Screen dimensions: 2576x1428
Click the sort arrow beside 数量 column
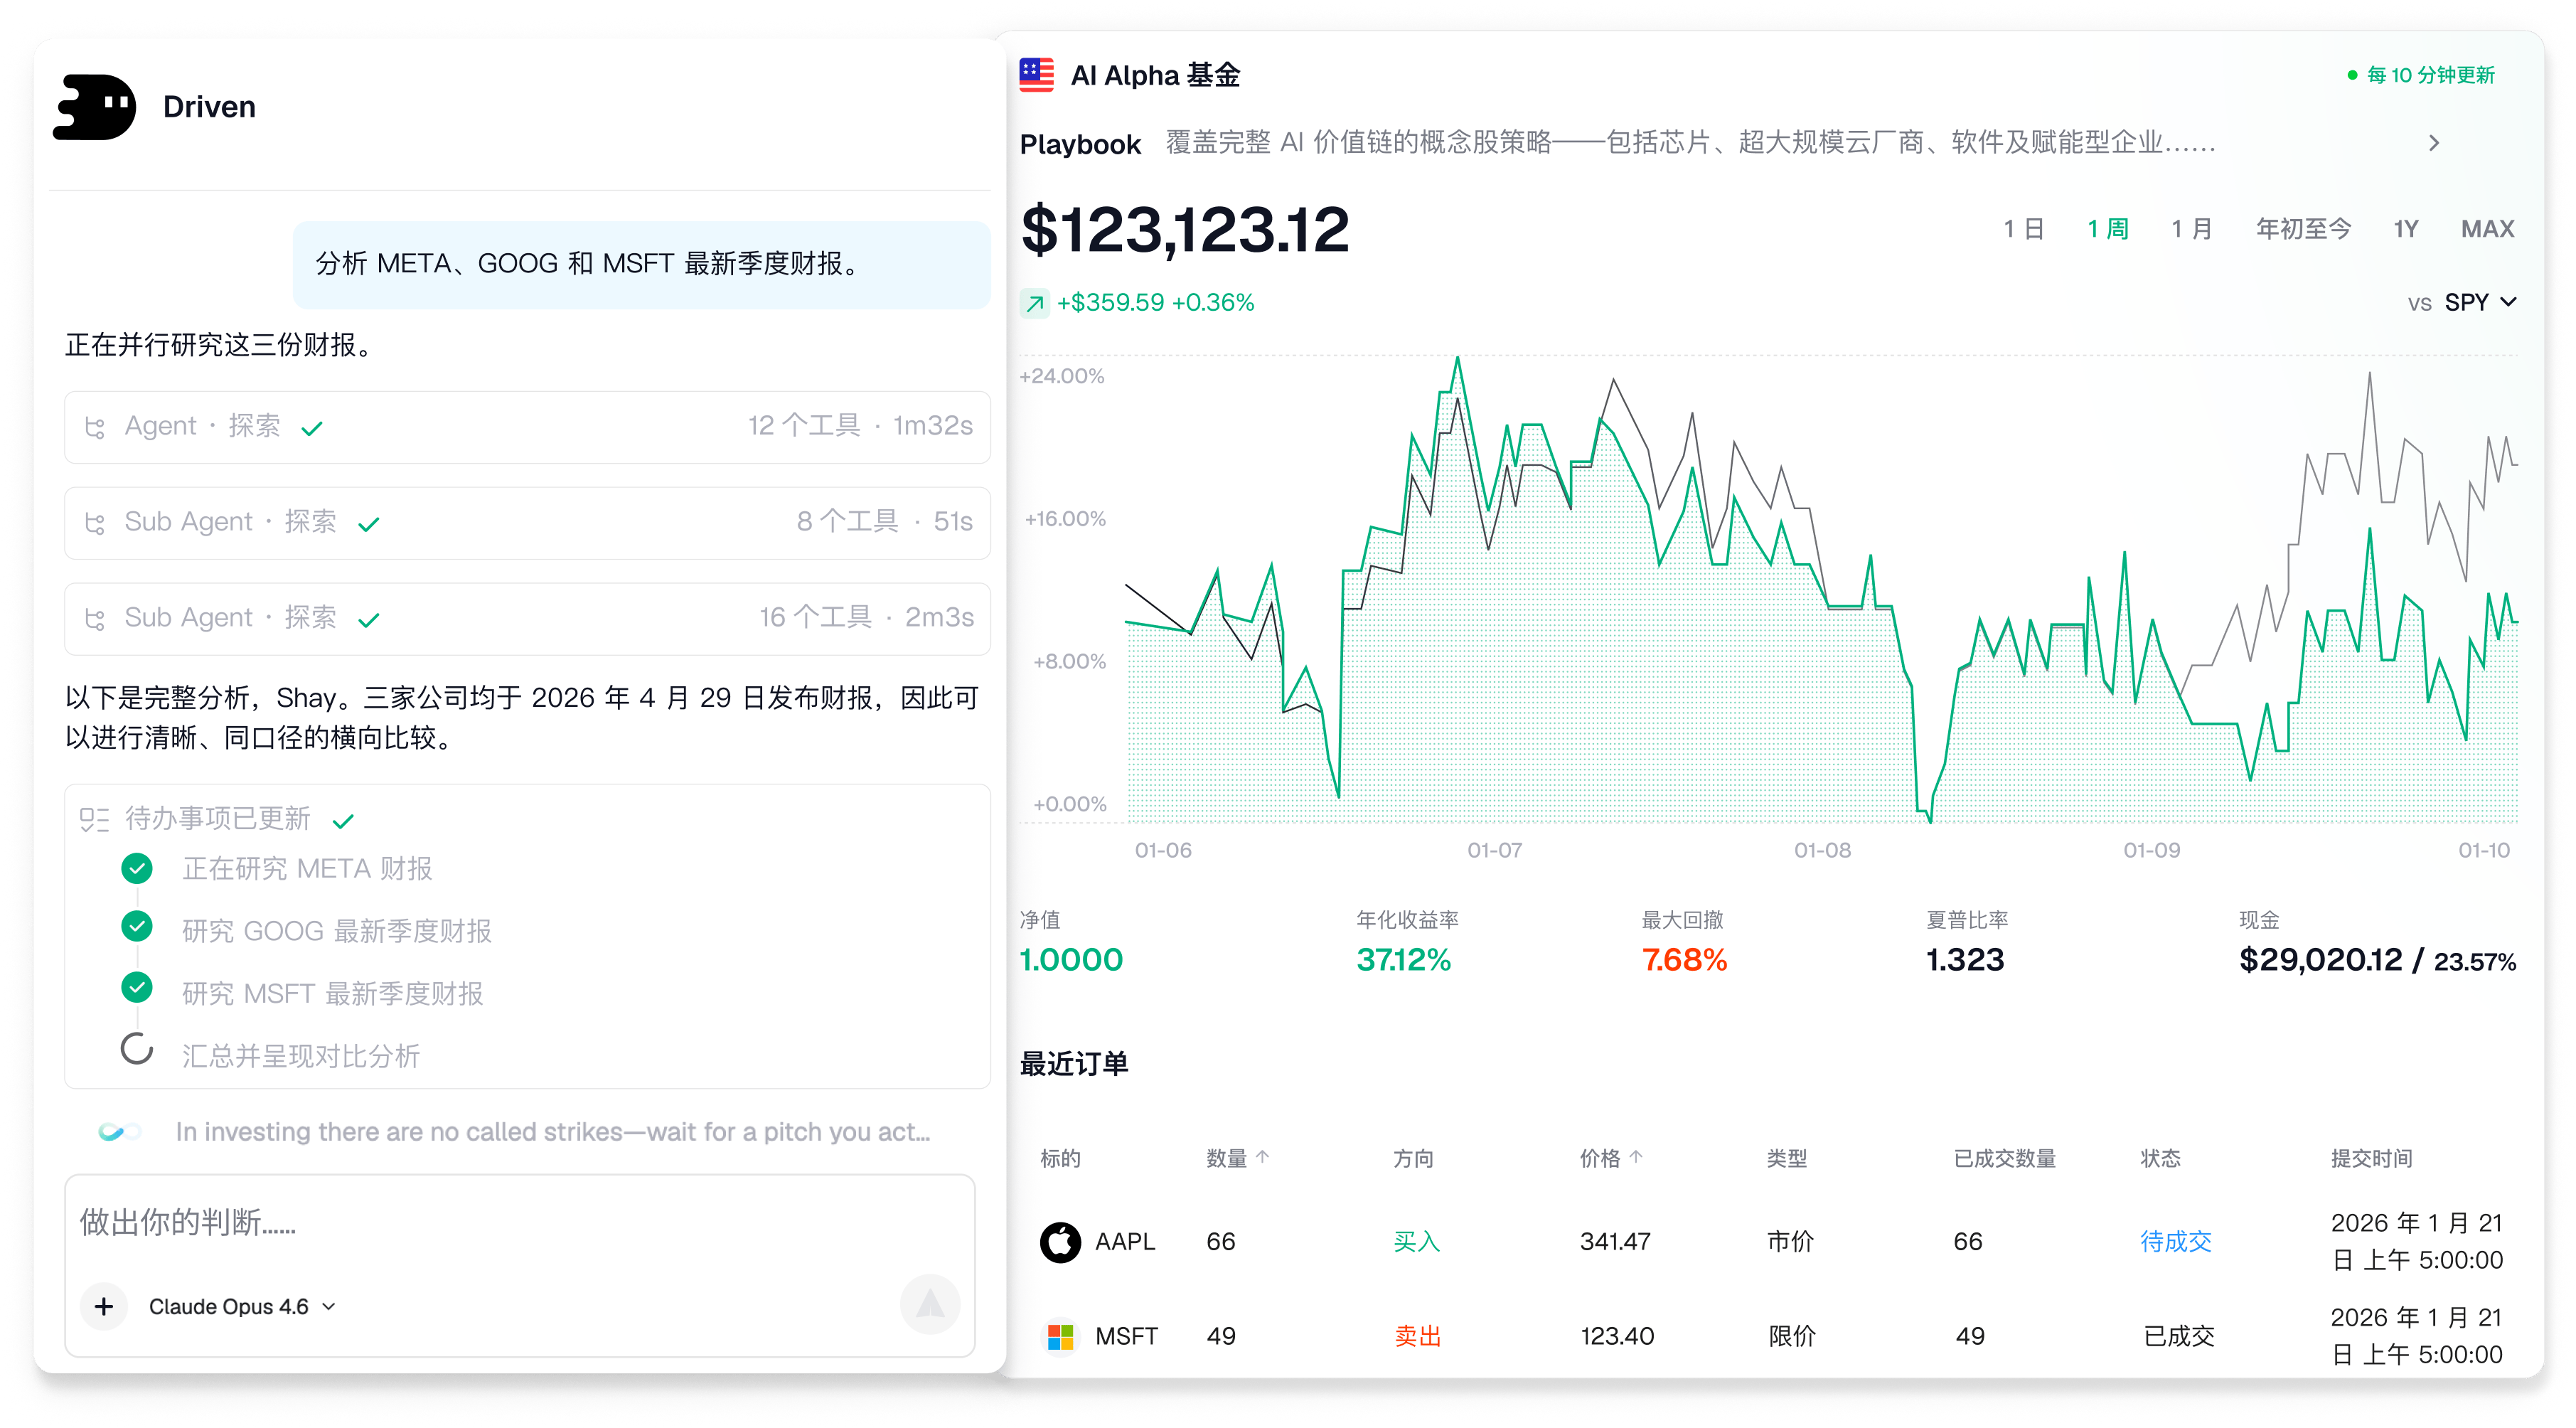1263,1157
